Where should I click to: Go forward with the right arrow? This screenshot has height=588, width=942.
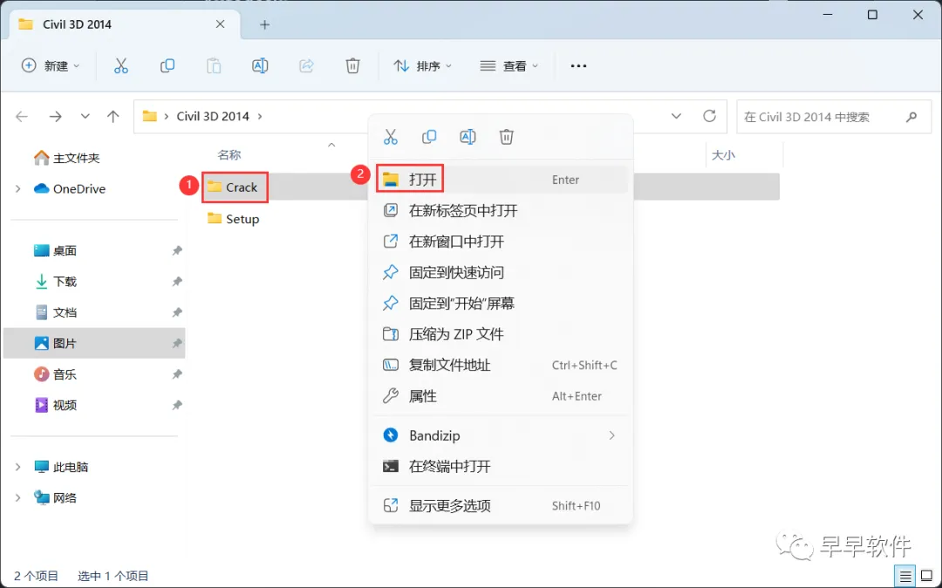[55, 117]
